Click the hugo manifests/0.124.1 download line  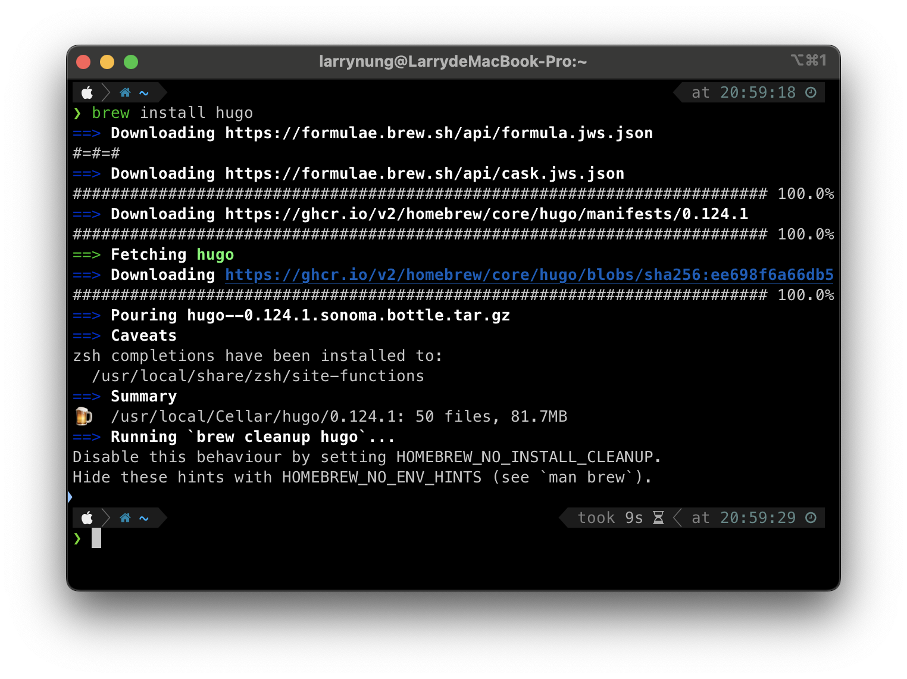[411, 214]
